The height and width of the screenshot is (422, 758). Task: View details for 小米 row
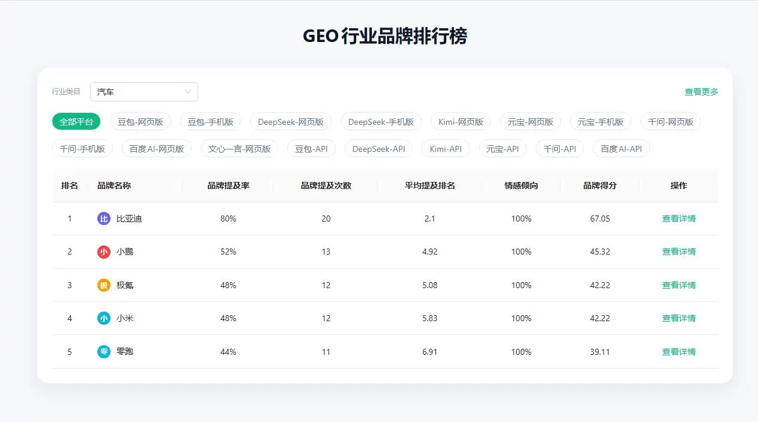pyautogui.click(x=679, y=318)
